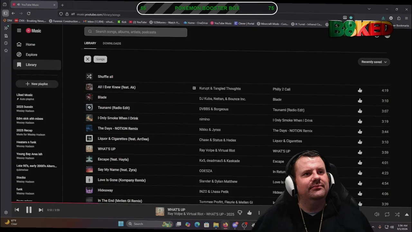412x232 pixels.
Task: Open the hamburger guide menu
Action: [x=19, y=31]
